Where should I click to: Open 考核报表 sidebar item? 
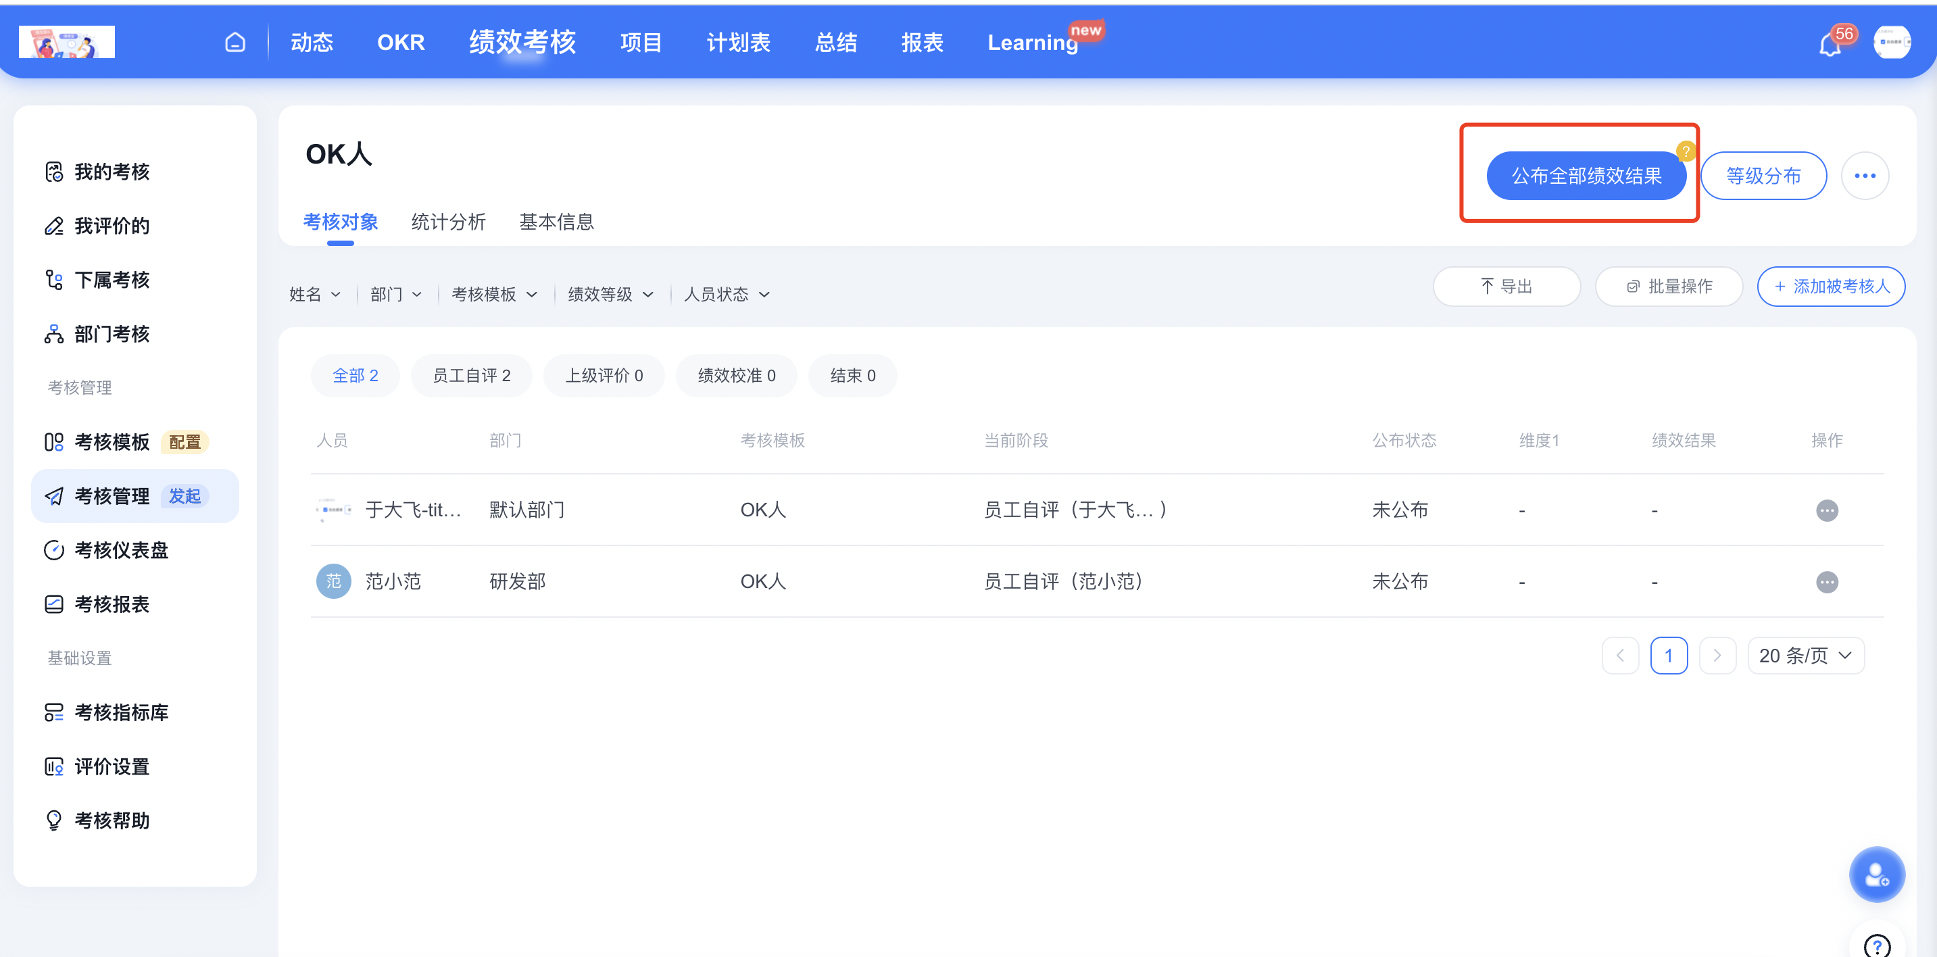[135, 604]
